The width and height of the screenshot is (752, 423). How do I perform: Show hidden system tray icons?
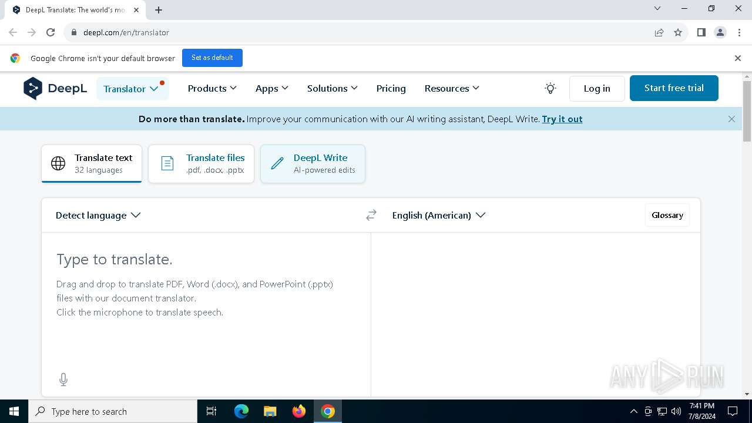(633, 411)
